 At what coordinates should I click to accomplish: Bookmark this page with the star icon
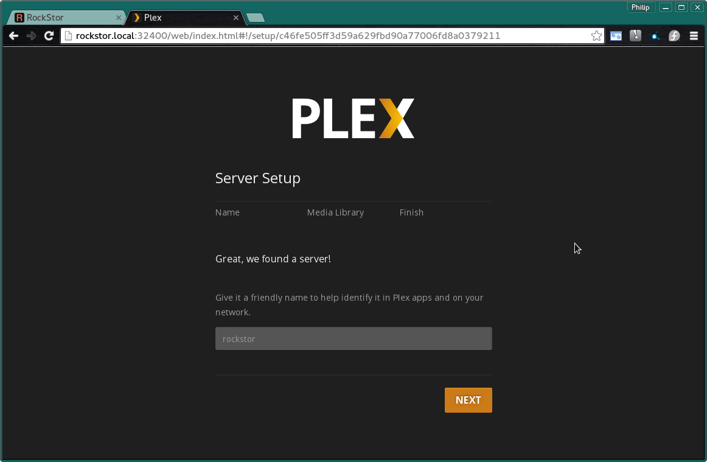[x=596, y=36]
